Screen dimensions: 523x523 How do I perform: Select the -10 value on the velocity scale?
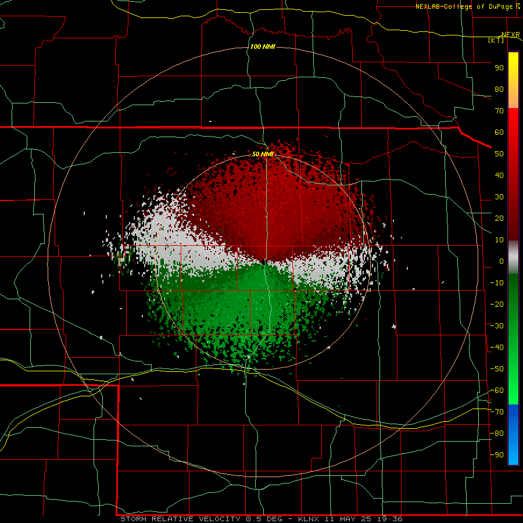coord(497,283)
